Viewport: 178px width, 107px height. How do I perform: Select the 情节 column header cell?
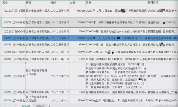116,2
